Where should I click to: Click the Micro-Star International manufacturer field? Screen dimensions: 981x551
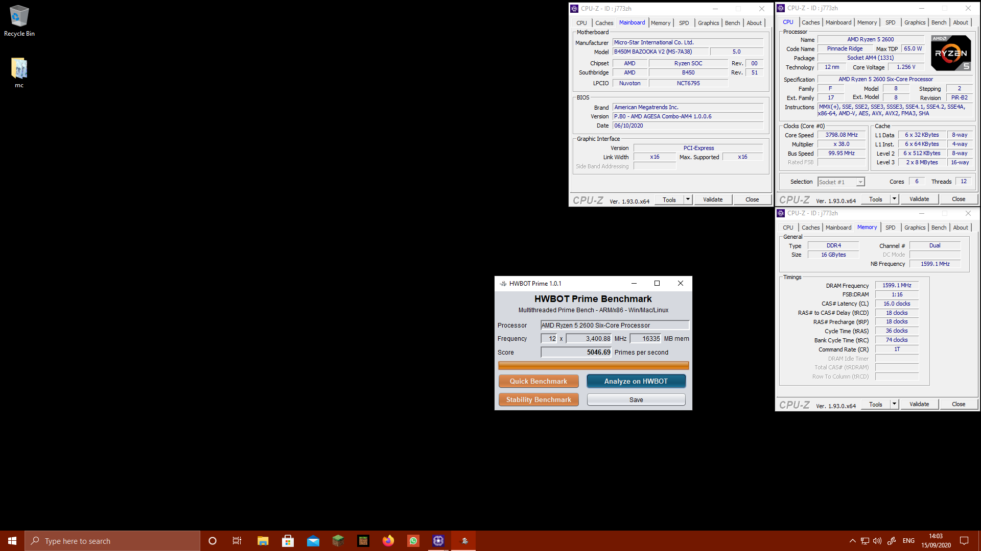click(688, 42)
